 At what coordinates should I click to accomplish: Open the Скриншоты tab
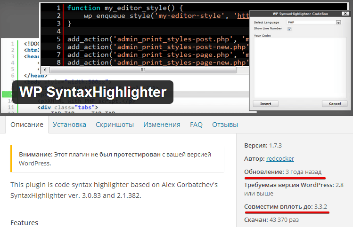click(115, 125)
